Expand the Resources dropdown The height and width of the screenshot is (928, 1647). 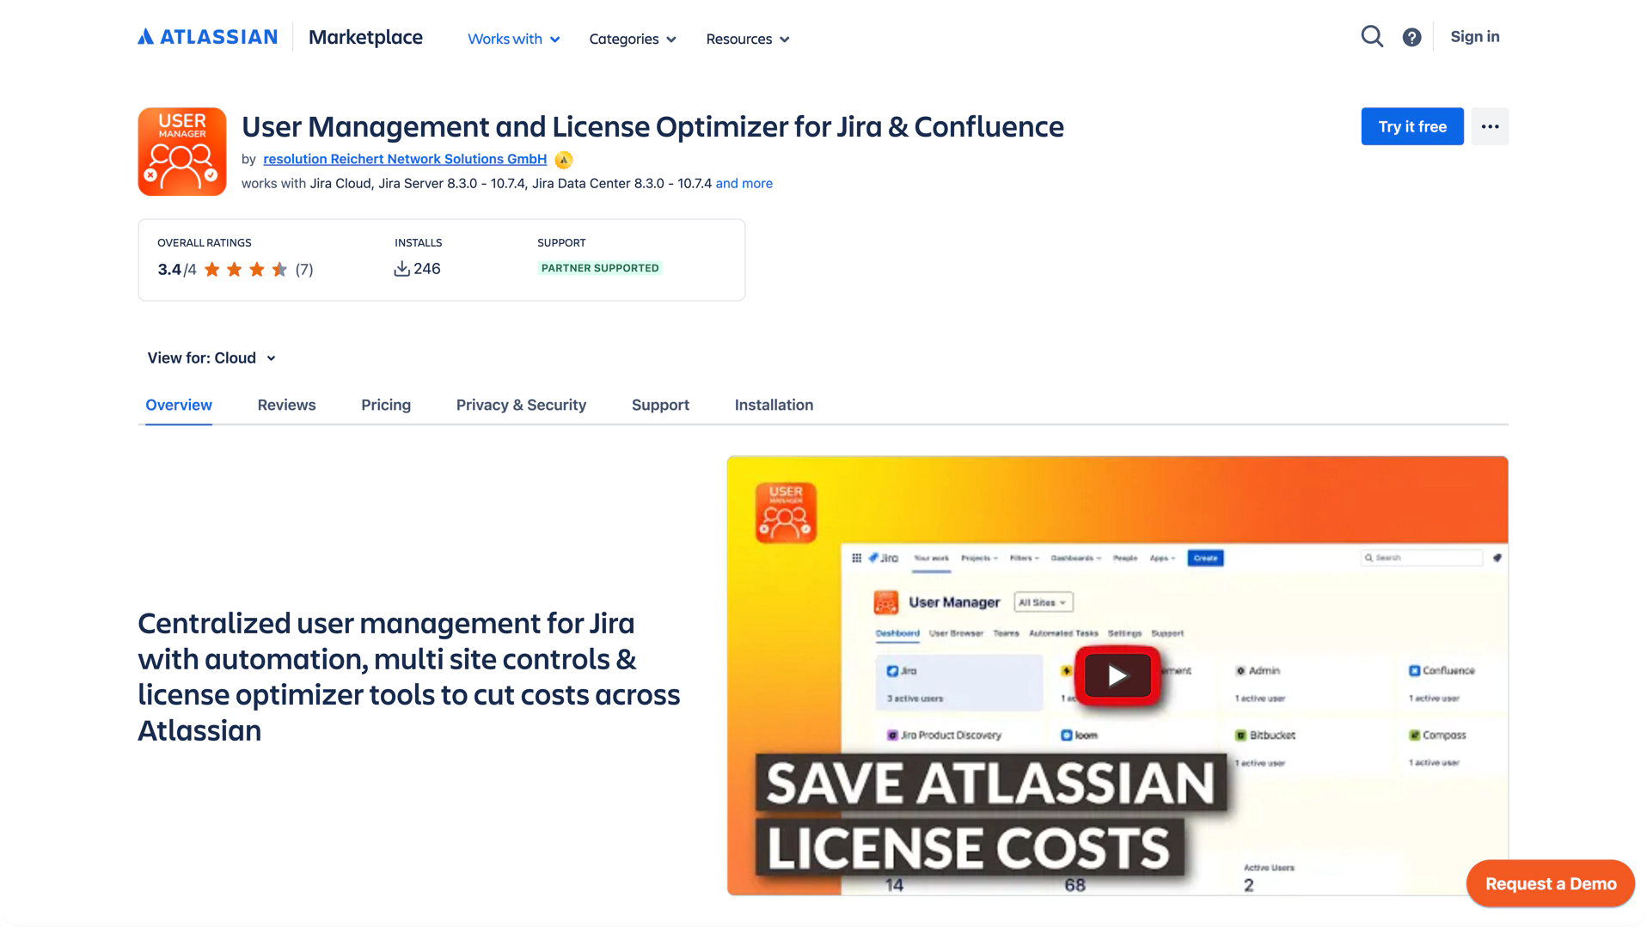click(x=746, y=39)
